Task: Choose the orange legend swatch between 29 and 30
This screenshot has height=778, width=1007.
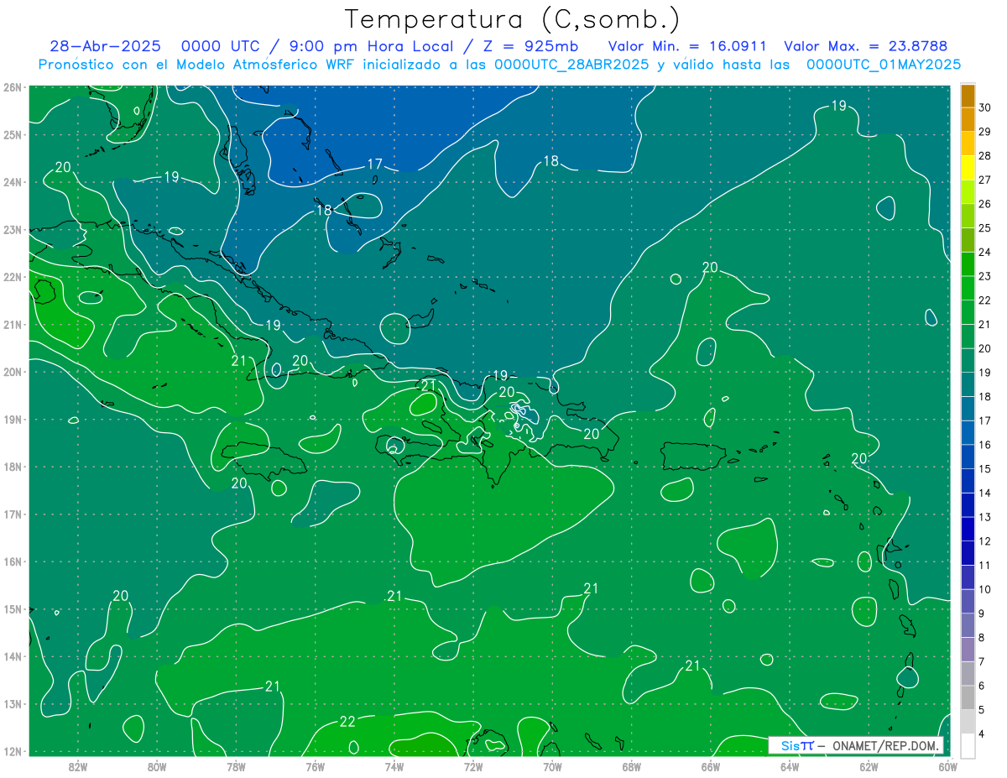Action: pos(968,119)
